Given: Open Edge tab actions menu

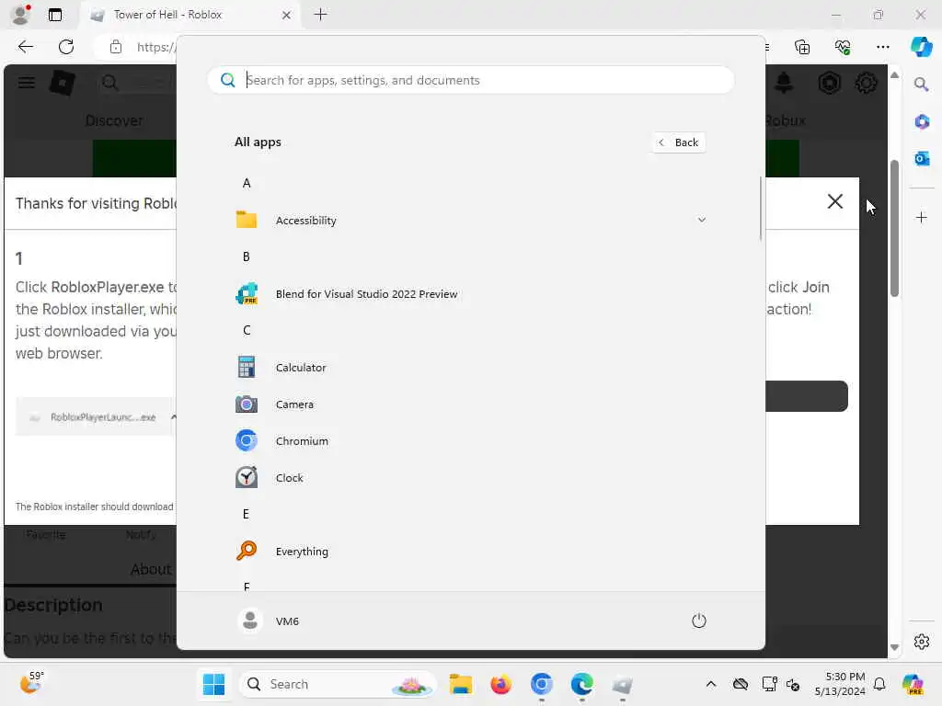Looking at the screenshot, I should [55, 15].
